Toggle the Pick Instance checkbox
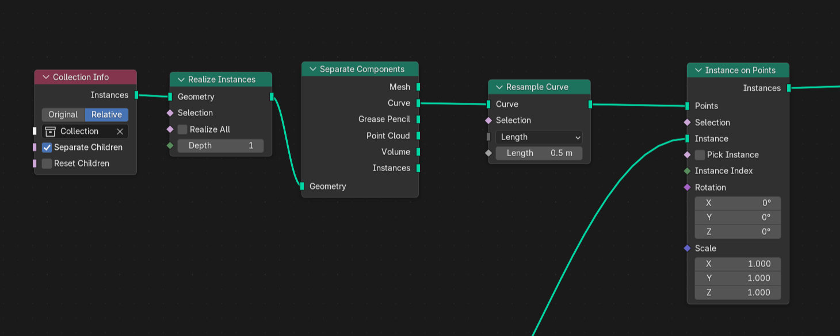Screen dimensions: 840x336 700,155
